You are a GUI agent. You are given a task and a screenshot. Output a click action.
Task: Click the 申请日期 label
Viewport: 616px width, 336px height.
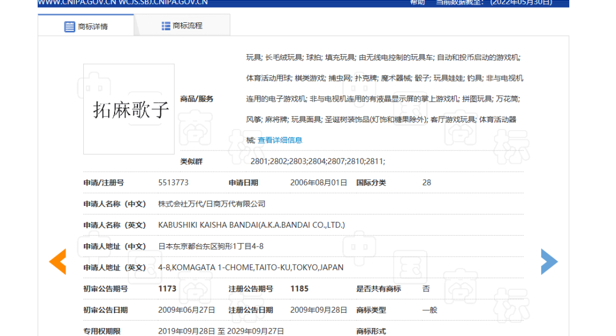click(244, 183)
